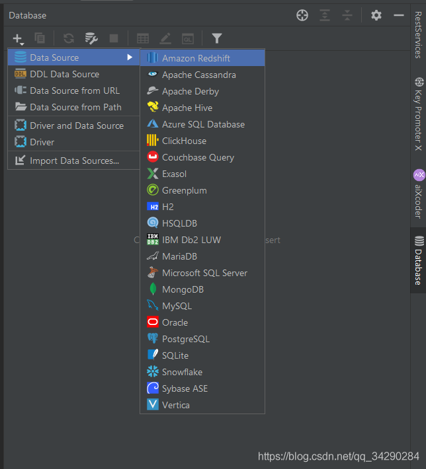The width and height of the screenshot is (426, 469).
Task: Select SQLite data source
Action: (202, 355)
